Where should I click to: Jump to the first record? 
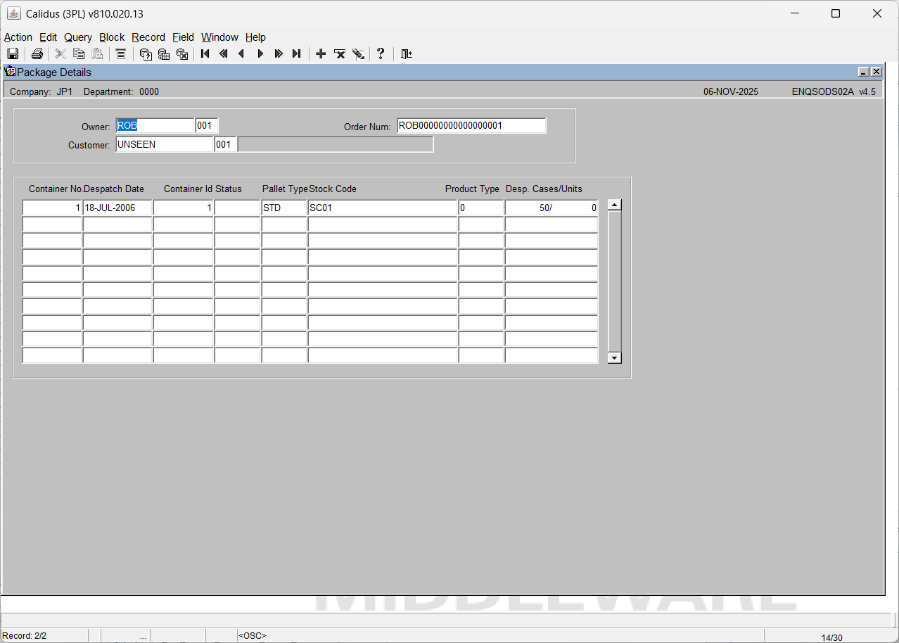coord(205,54)
